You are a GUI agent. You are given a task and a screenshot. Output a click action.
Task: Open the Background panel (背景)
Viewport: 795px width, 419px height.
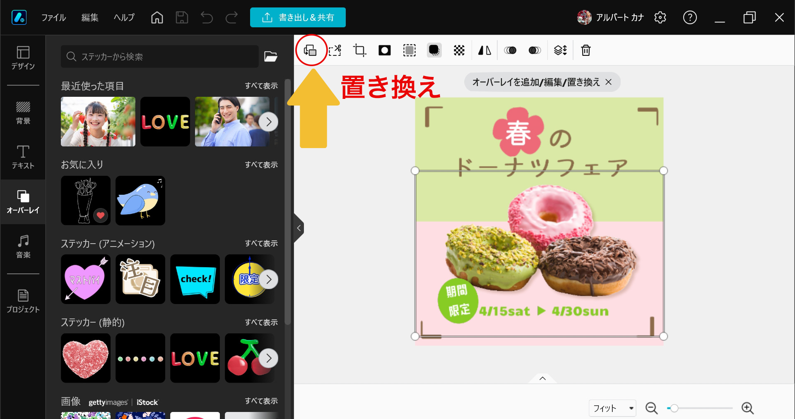[x=23, y=113]
